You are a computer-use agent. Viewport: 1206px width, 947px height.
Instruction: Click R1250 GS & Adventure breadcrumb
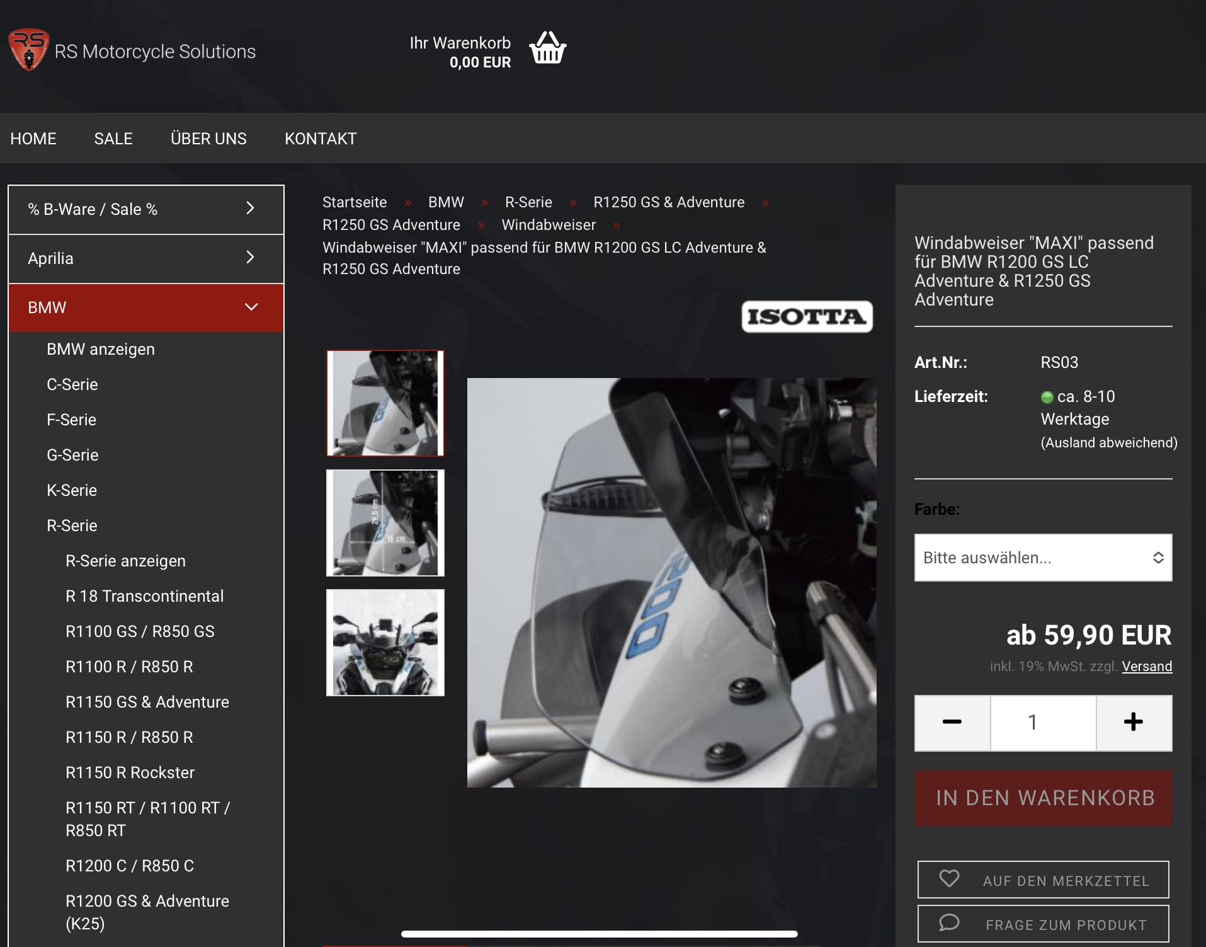pyautogui.click(x=669, y=202)
